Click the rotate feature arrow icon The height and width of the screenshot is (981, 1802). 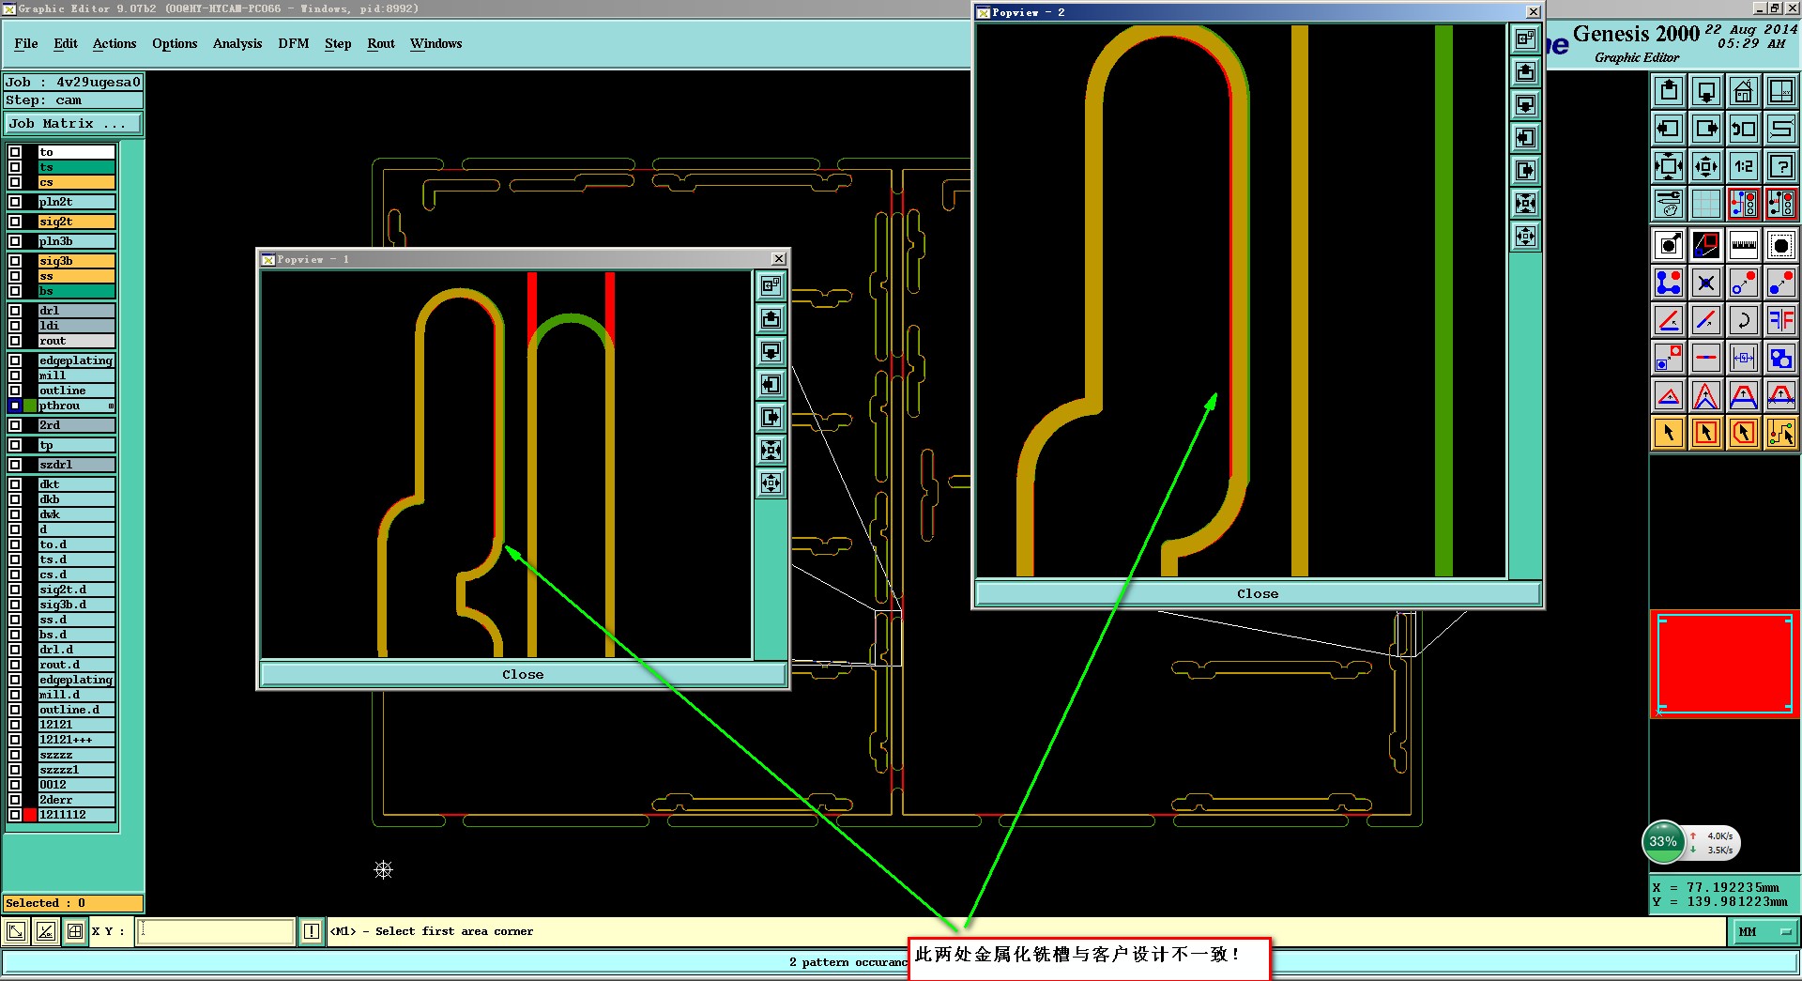click(1743, 320)
